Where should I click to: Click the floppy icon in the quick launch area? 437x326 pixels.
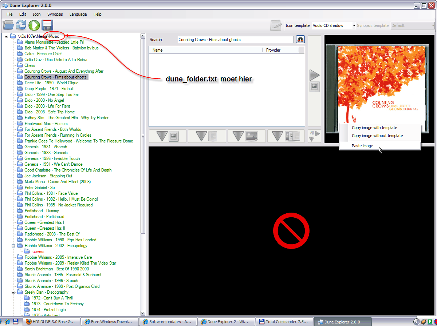tap(16, 322)
